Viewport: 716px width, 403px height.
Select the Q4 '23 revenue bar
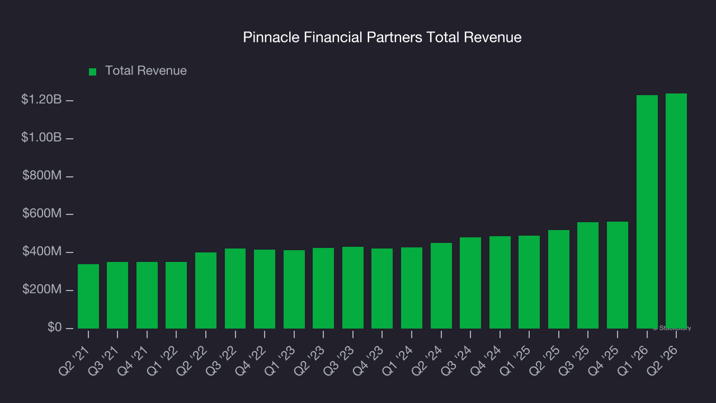(382, 288)
